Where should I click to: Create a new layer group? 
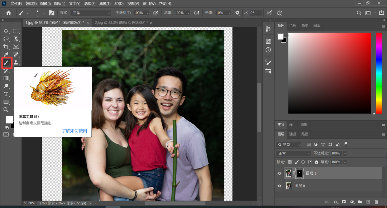(360, 202)
